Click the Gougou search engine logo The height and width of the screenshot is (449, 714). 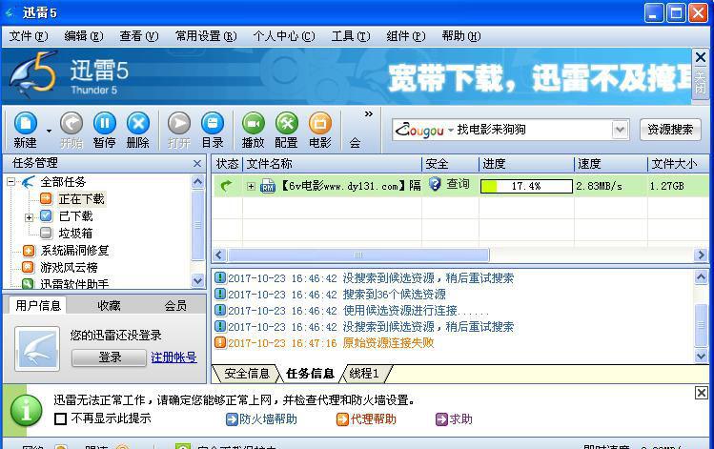419,131
